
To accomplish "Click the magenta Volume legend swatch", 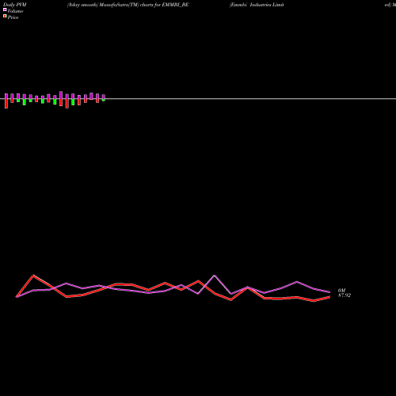I will coord(5,10).
